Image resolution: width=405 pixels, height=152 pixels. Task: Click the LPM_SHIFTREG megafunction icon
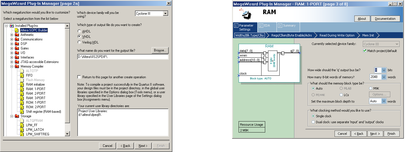22,134
